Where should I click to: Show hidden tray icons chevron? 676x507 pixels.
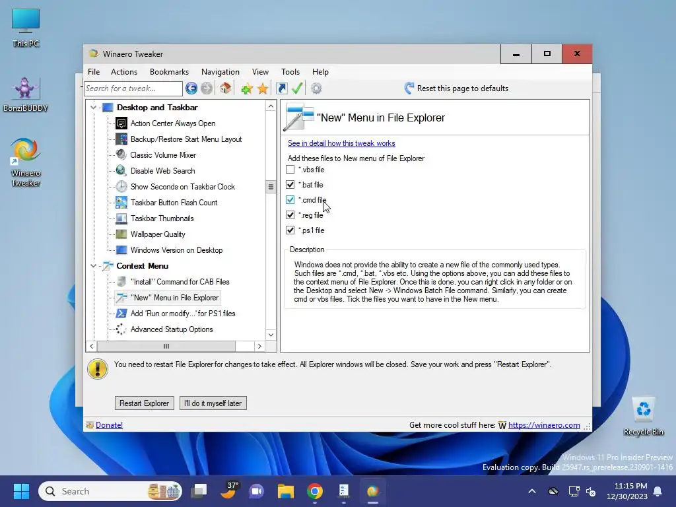tap(532, 491)
